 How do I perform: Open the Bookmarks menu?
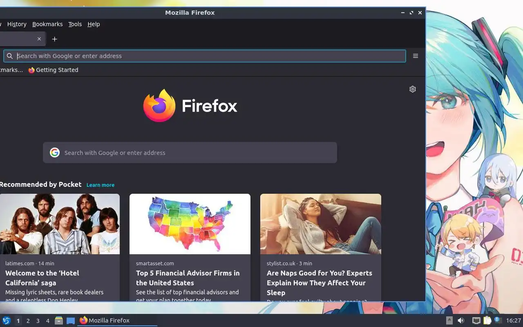point(47,24)
